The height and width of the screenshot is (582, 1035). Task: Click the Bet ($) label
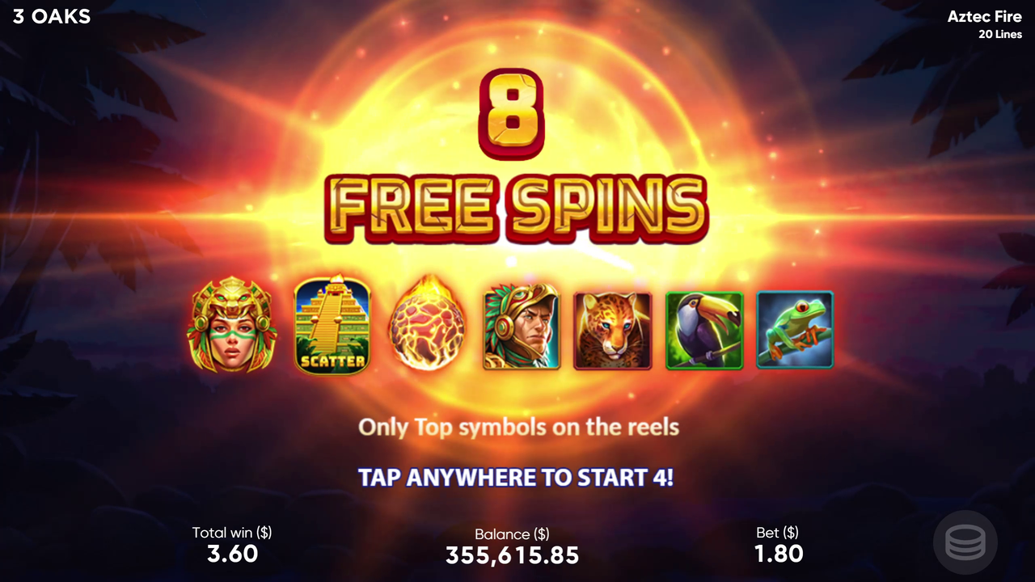[778, 533]
